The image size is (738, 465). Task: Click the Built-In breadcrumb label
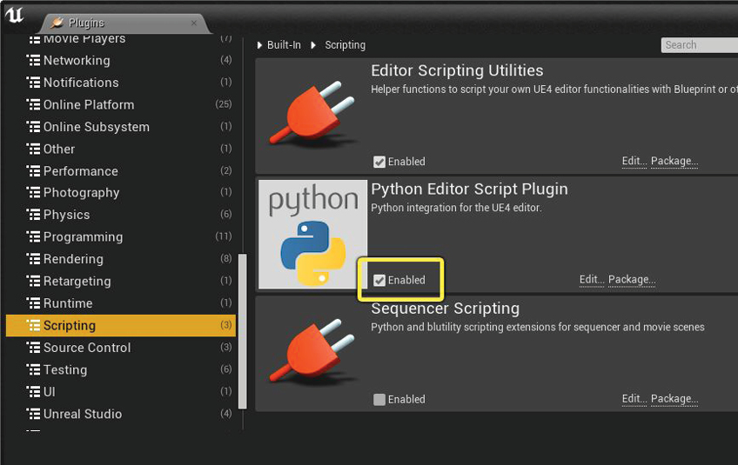coord(284,45)
